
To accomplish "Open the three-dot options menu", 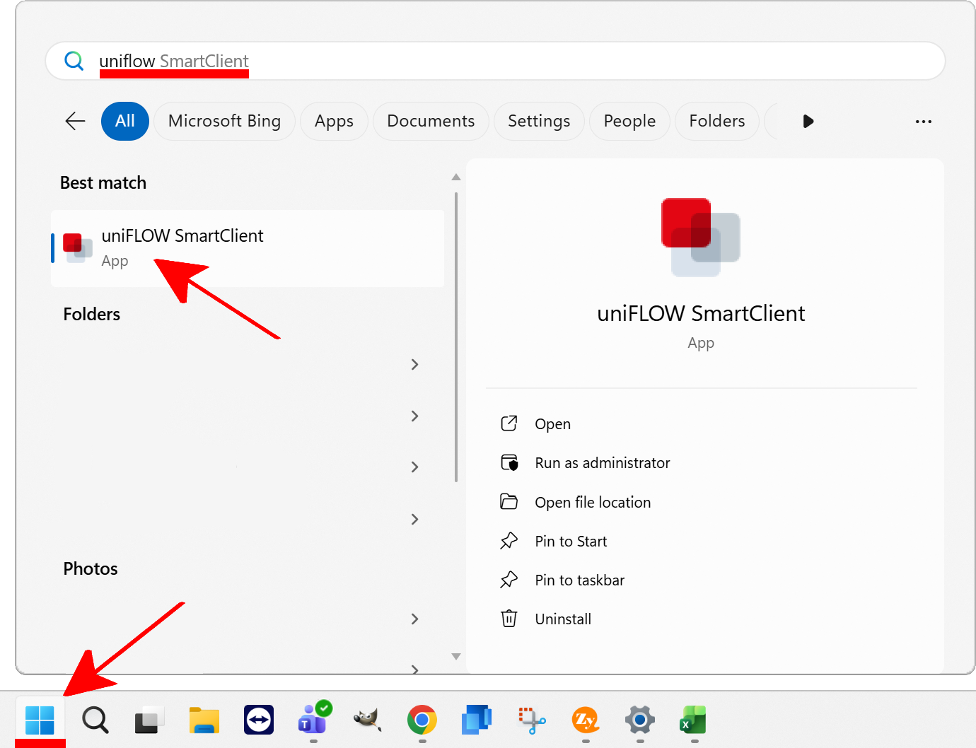I will point(923,122).
